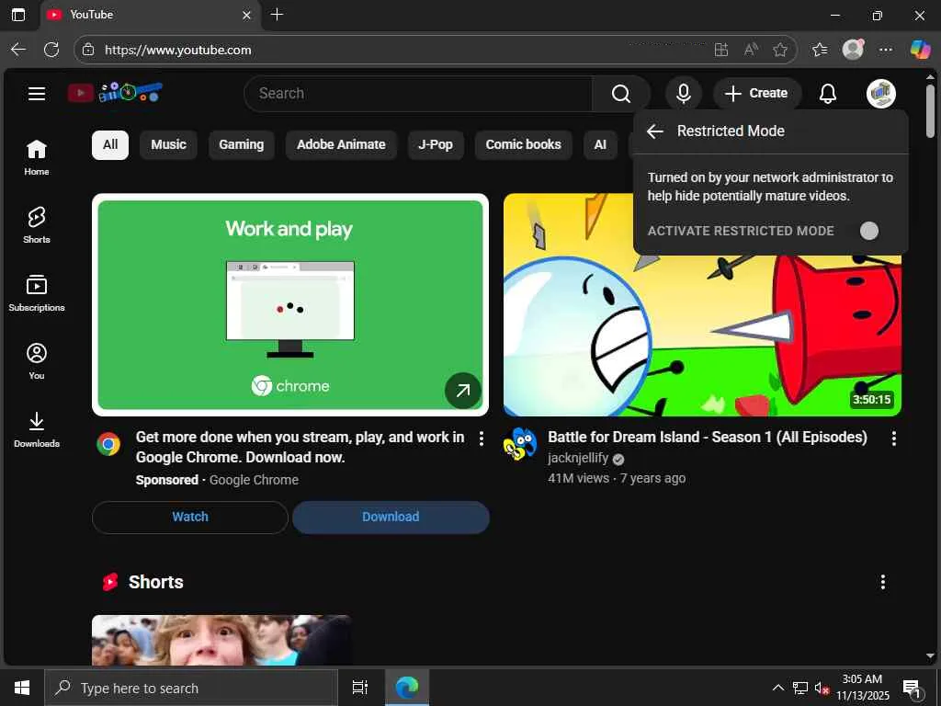Open read aloud icon in address bar
Screen dimensions: 941x706
[x=751, y=50]
